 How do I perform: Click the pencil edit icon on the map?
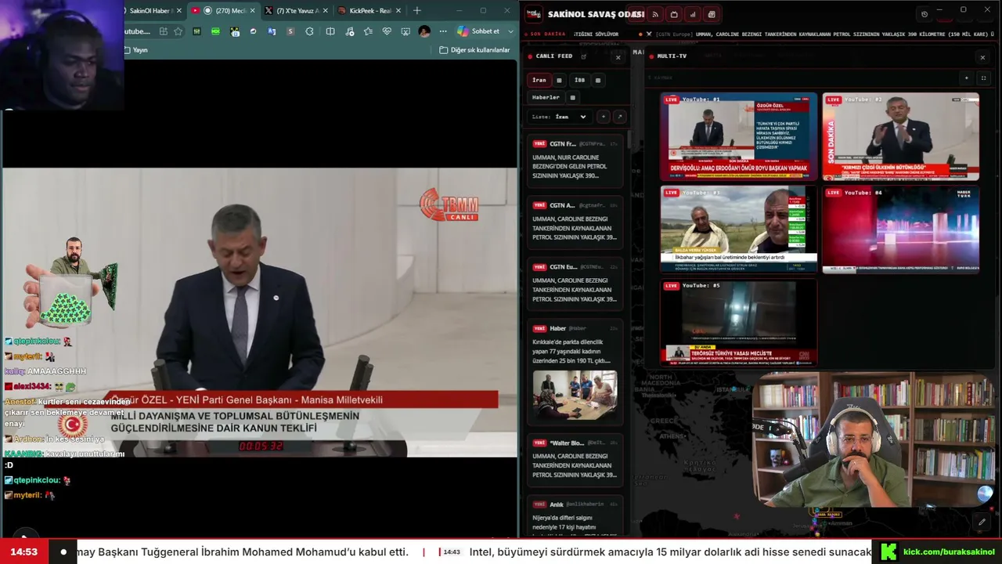pyautogui.click(x=982, y=522)
